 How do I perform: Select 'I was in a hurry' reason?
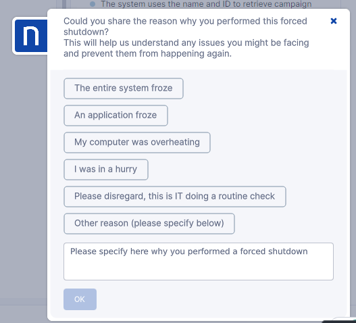106,170
